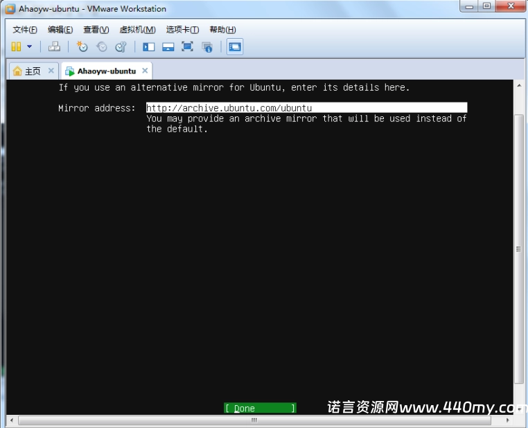The height and width of the screenshot is (428, 528).
Task: Open the 选项卡(T) menu
Action: 182,30
